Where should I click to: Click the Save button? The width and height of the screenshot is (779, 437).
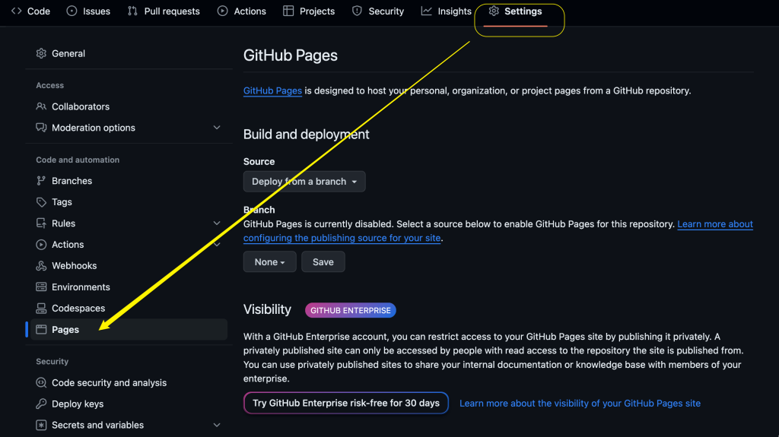coord(323,261)
